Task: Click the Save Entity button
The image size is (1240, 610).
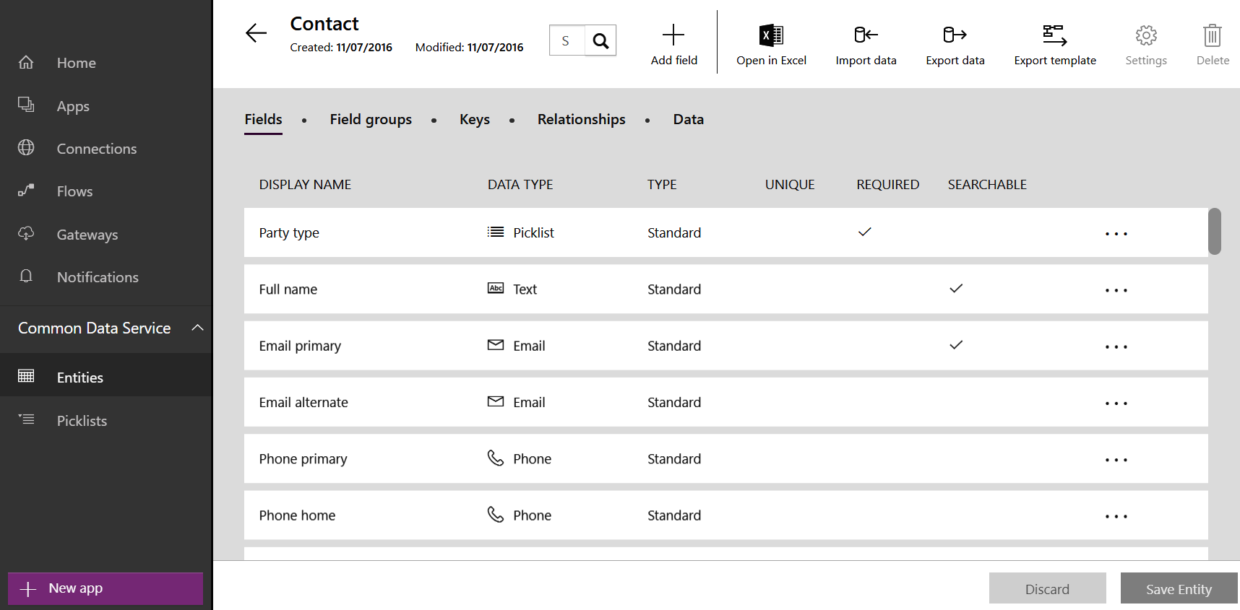Action: pyautogui.click(x=1179, y=588)
